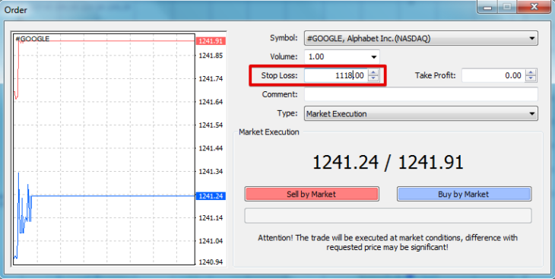
Task: Click the maximize button of Order window
Action: [x=507, y=7]
